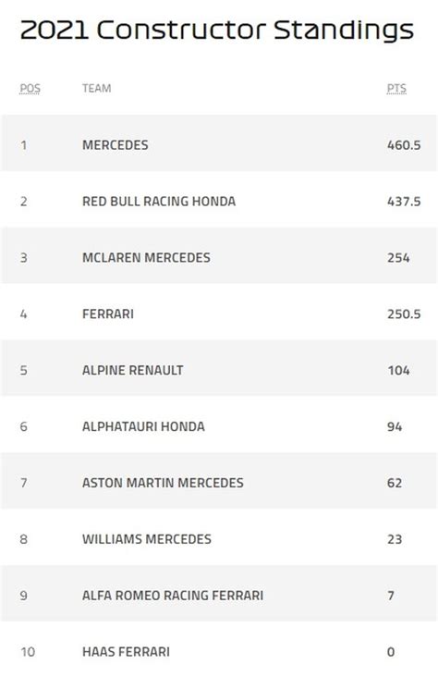Click McLaren points value 254
The image size is (438, 689).
tap(398, 257)
